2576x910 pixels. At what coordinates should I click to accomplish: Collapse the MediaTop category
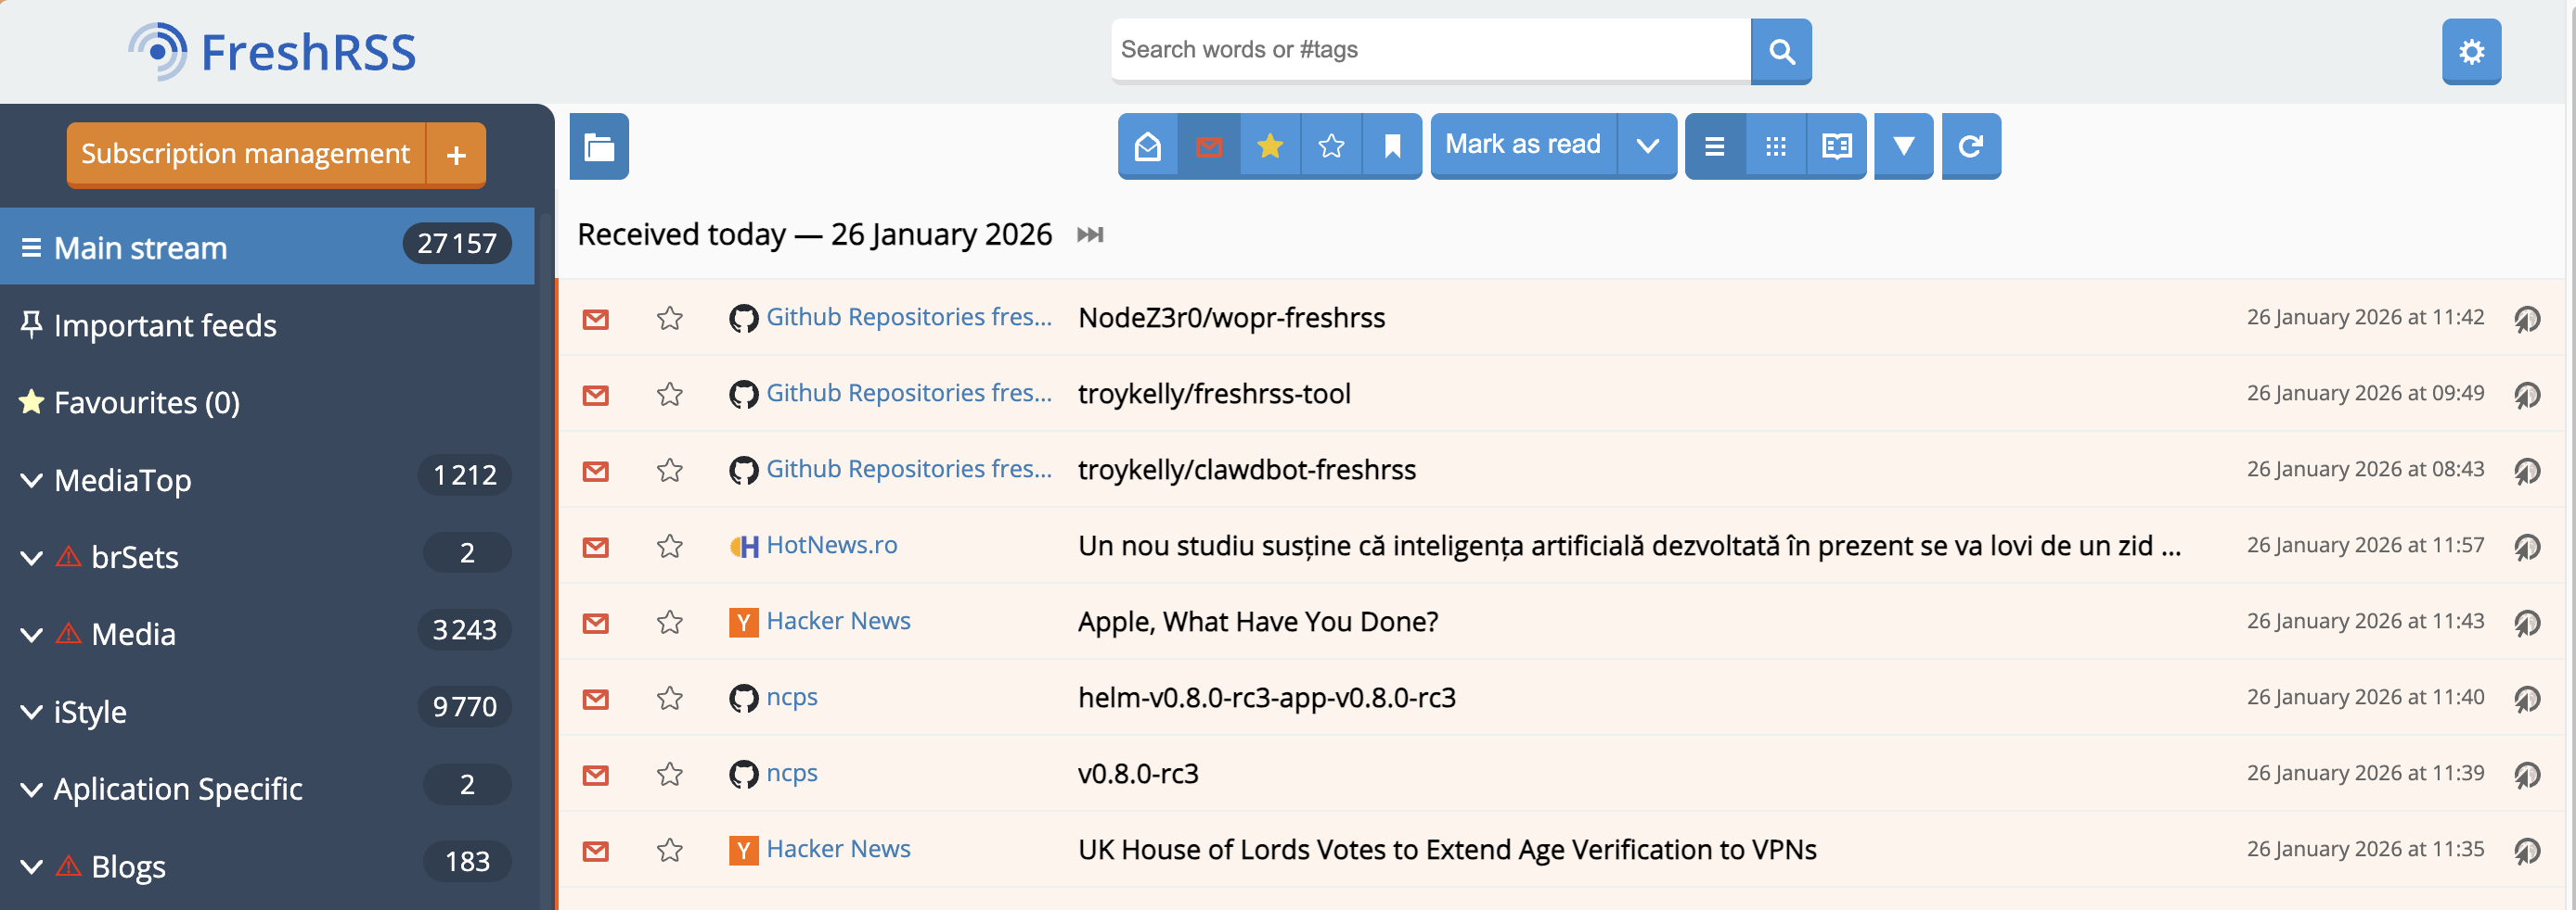[x=29, y=480]
